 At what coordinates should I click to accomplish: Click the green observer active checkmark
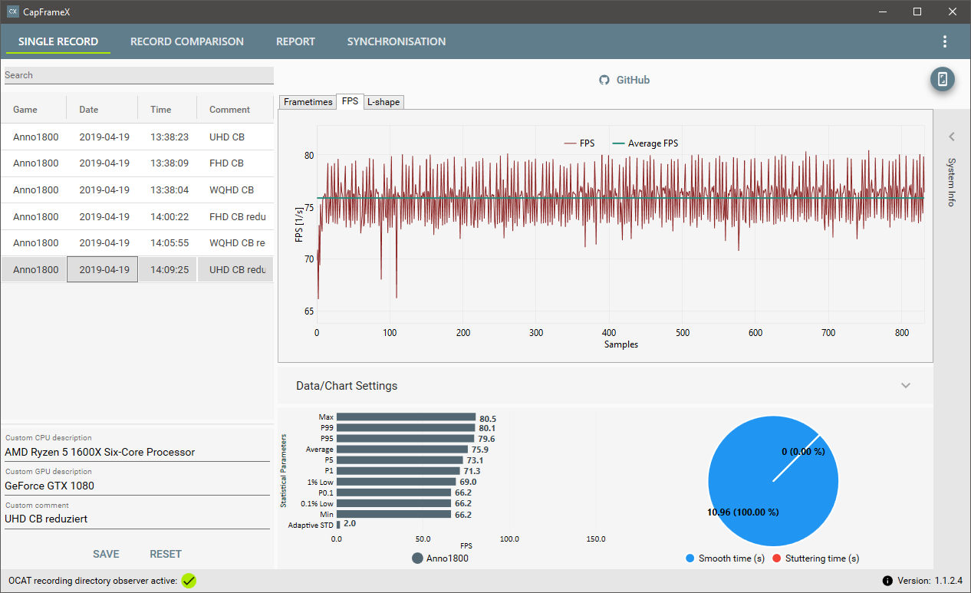[189, 581]
